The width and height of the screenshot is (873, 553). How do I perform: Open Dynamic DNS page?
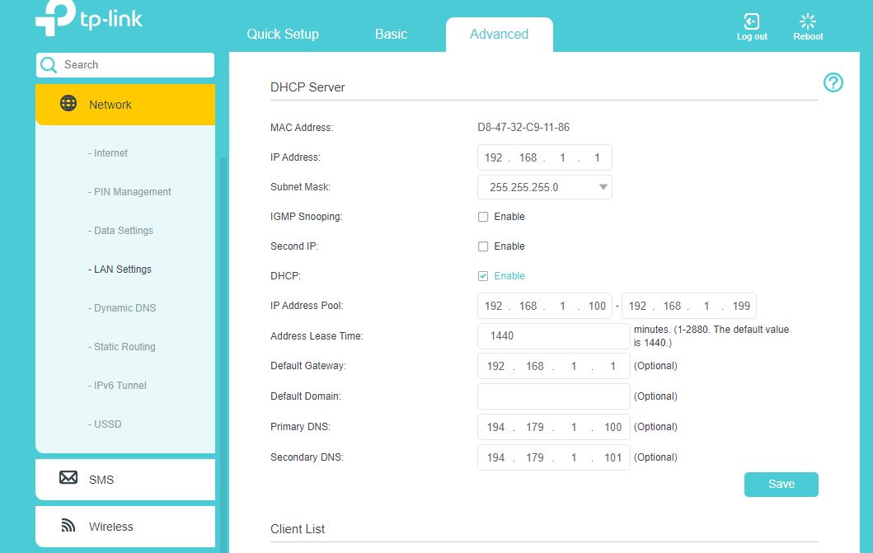[x=122, y=308]
